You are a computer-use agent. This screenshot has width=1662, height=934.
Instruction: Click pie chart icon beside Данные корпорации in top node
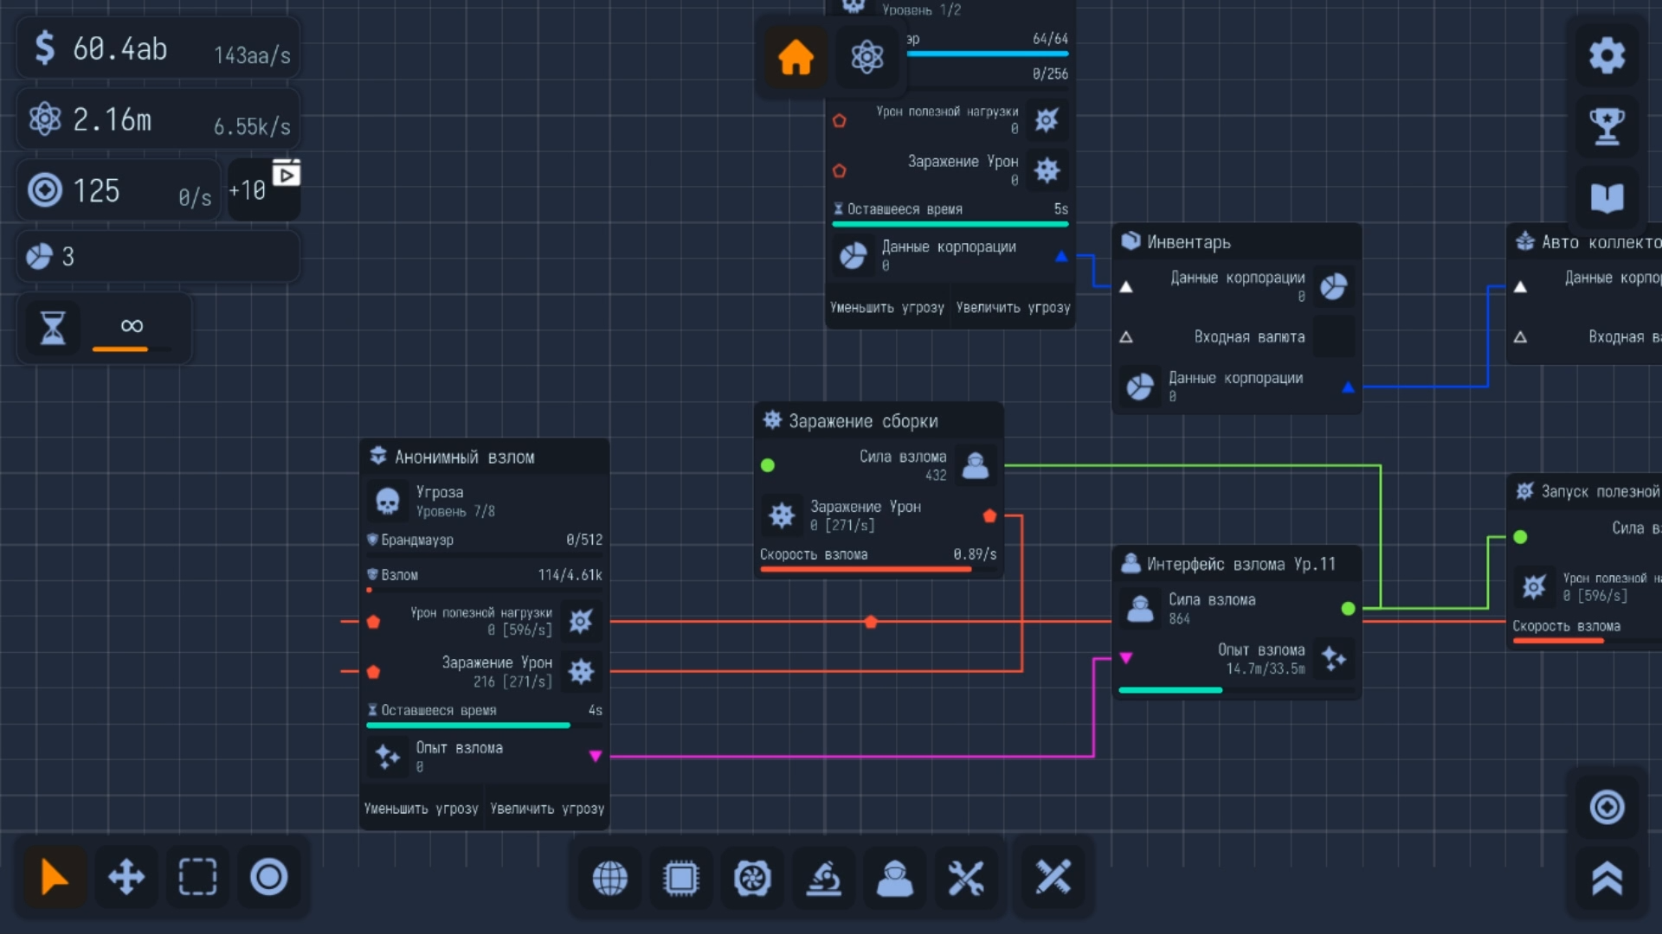pyautogui.click(x=854, y=256)
